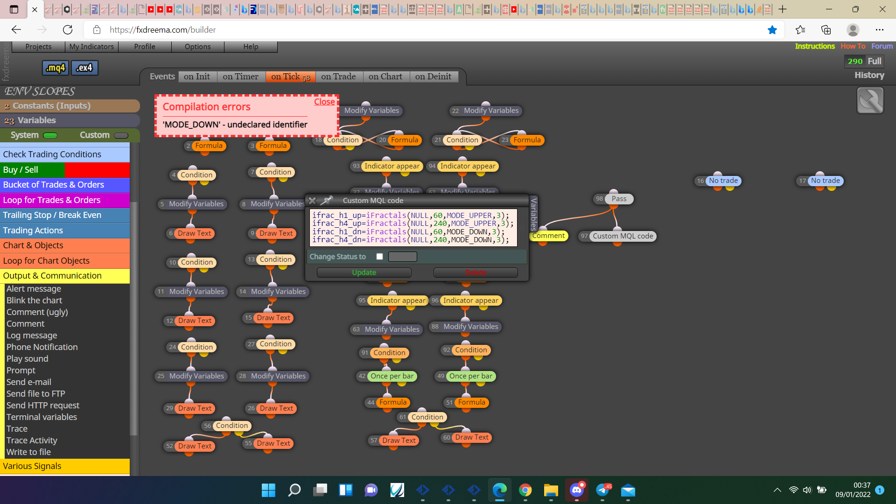Click Delete in Custom MQL code dialog
The image size is (896, 504).
click(x=476, y=273)
